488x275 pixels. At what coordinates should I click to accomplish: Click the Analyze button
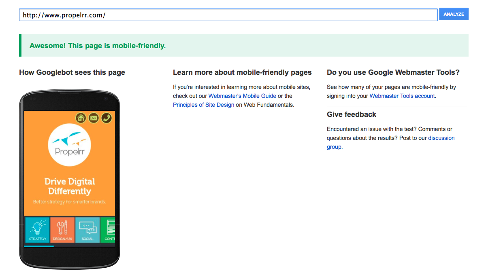click(454, 14)
